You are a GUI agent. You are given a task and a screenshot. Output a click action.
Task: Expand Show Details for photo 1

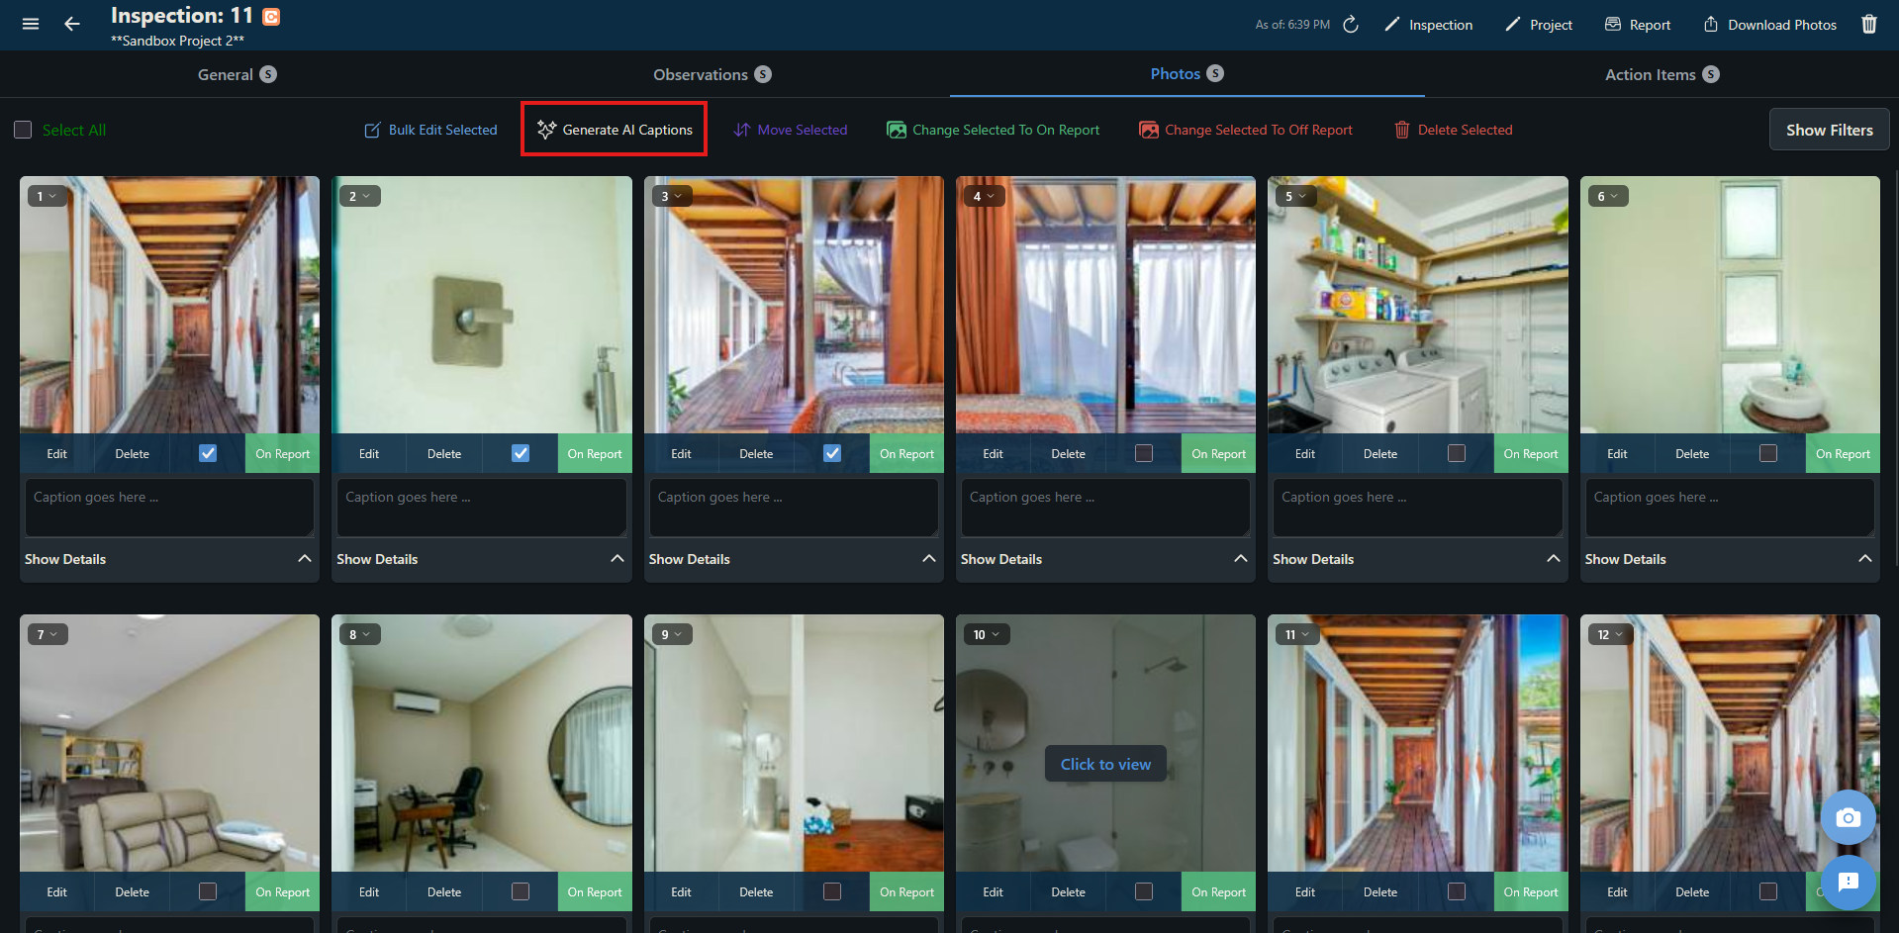point(169,559)
